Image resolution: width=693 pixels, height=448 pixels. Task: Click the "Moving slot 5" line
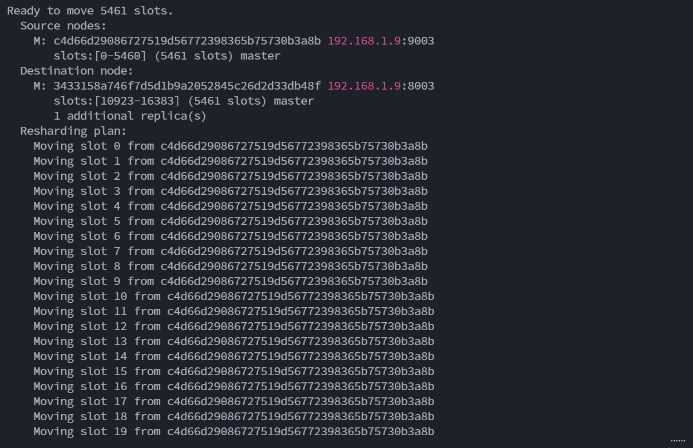(230, 221)
